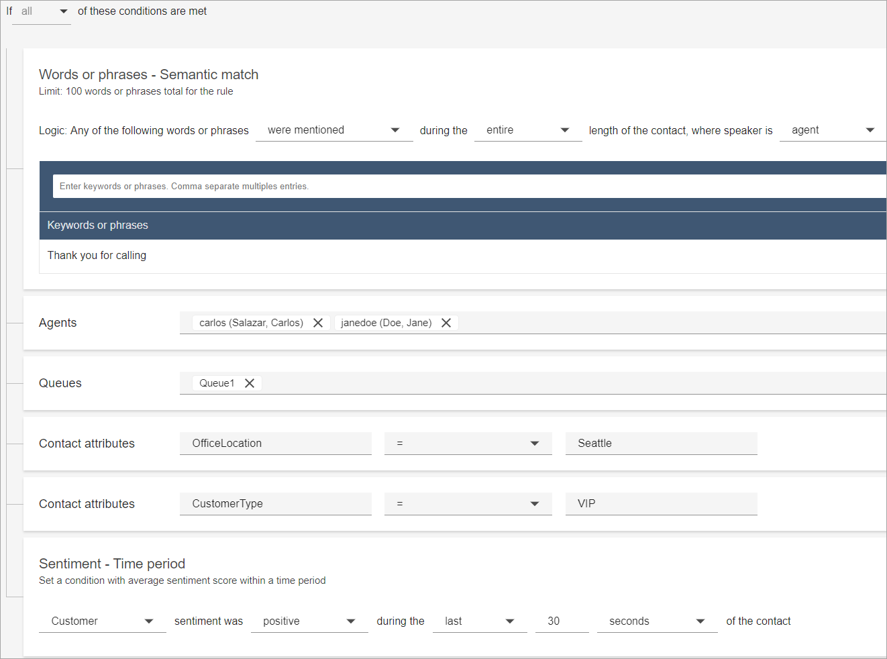
Task: Remove the Queue1 chip from Queues
Action: click(250, 383)
